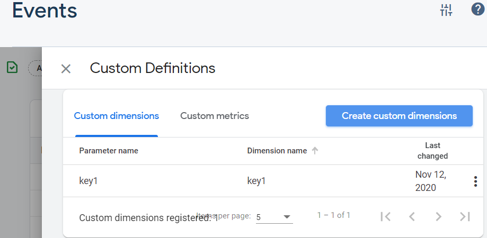Switch to the Custom dimensions tab
487x238 pixels.
(116, 116)
